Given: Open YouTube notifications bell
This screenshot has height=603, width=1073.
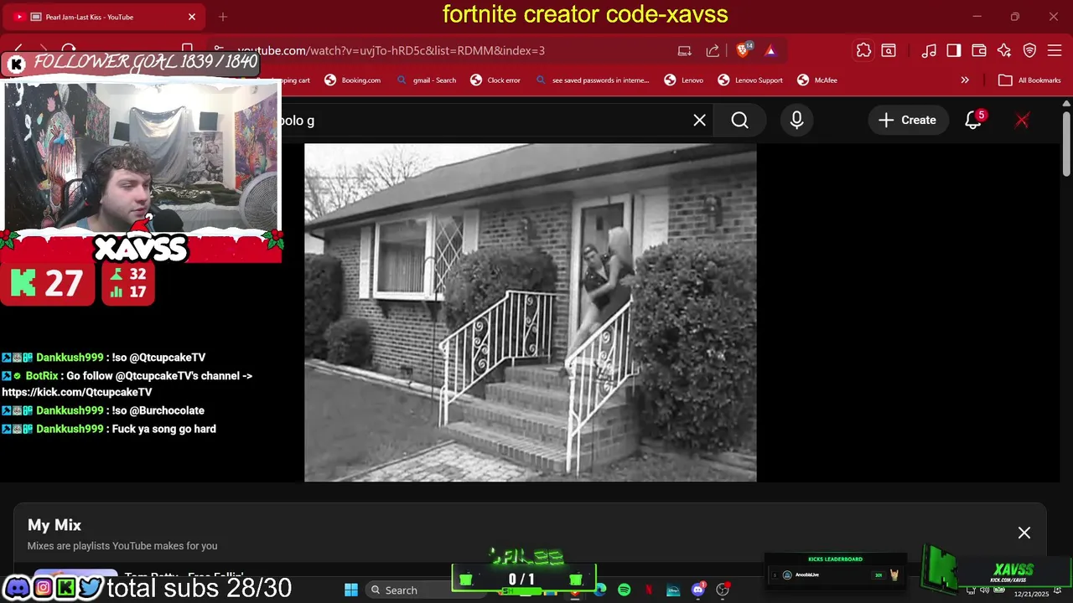Looking at the screenshot, I should click(973, 120).
